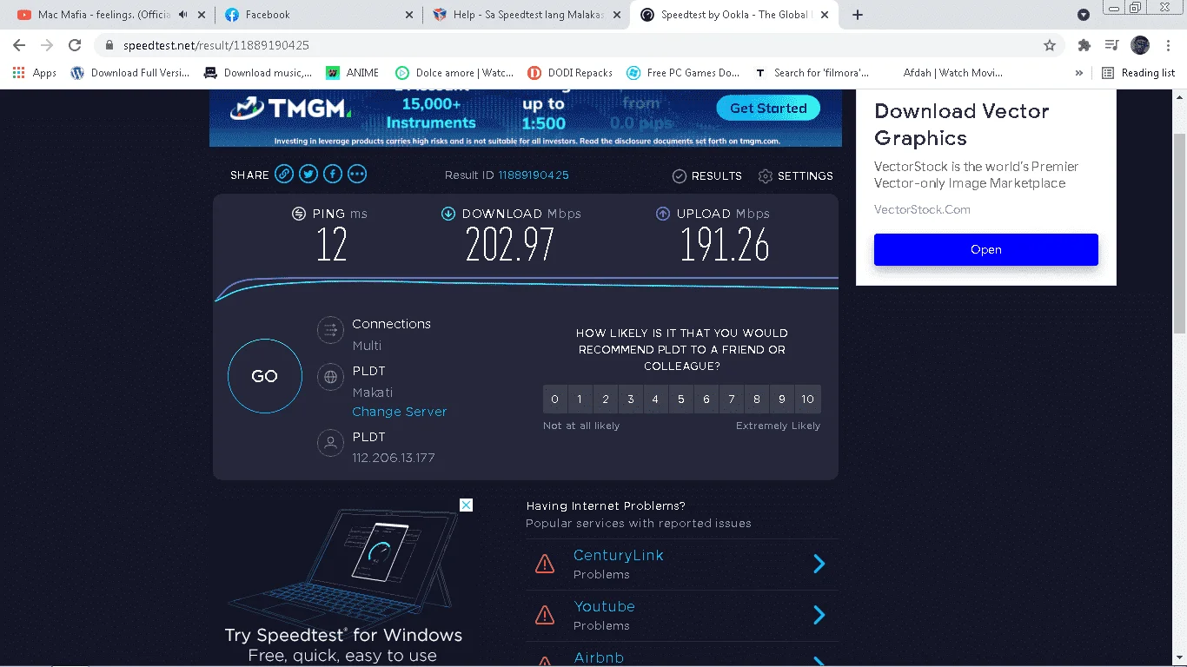Rate recommendation score 1
Screen dimensions: 1187x667
pos(580,400)
